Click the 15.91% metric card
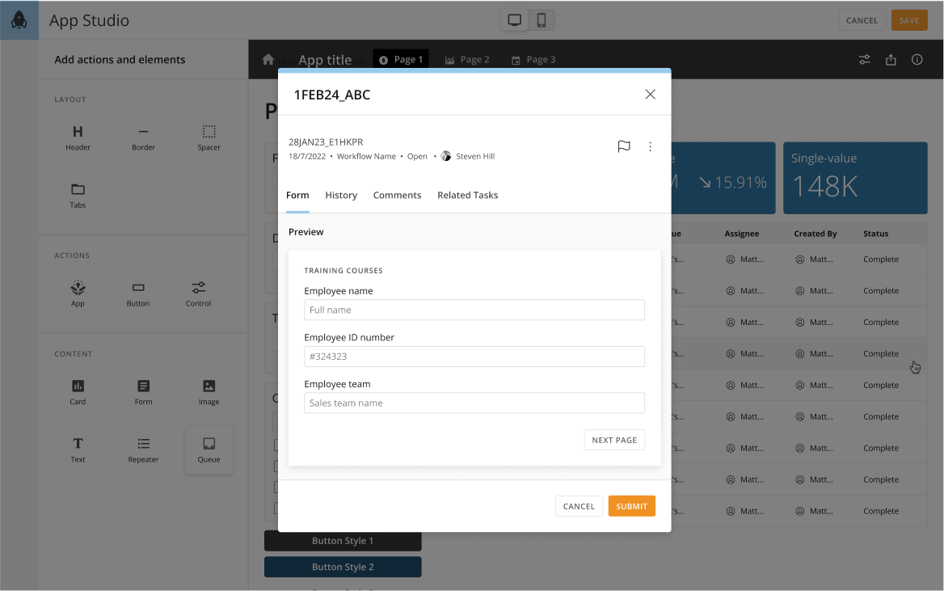Viewport: 944px width, 591px height. click(723, 178)
